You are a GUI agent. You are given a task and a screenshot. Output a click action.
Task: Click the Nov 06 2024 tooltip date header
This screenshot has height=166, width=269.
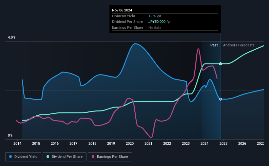pyautogui.click(x=122, y=10)
